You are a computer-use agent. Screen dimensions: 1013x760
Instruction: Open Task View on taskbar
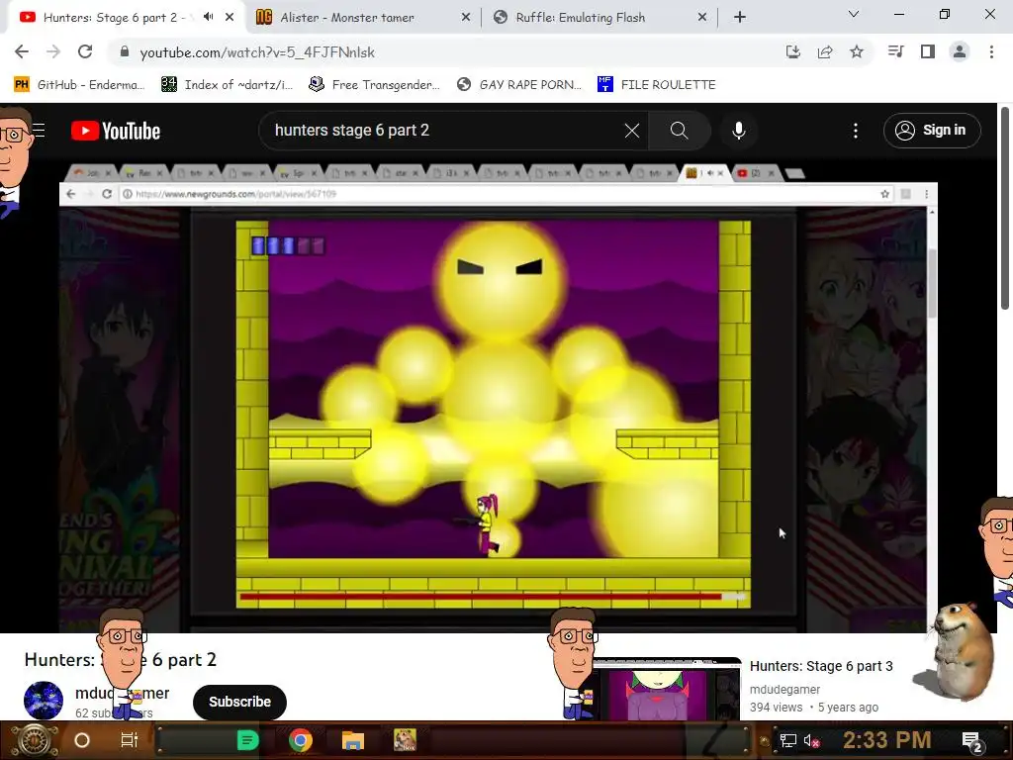click(130, 740)
